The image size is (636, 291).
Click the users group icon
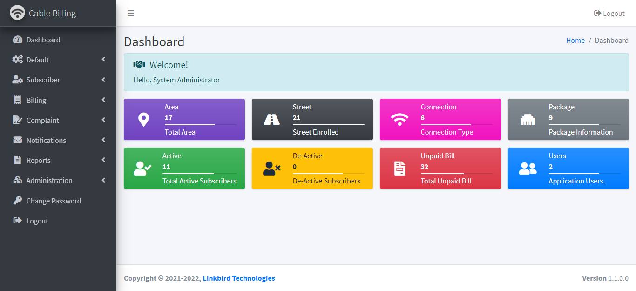(528, 168)
